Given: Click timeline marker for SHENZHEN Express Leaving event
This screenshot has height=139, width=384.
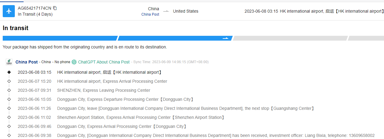Looking at the screenshot, I should [9, 90].
